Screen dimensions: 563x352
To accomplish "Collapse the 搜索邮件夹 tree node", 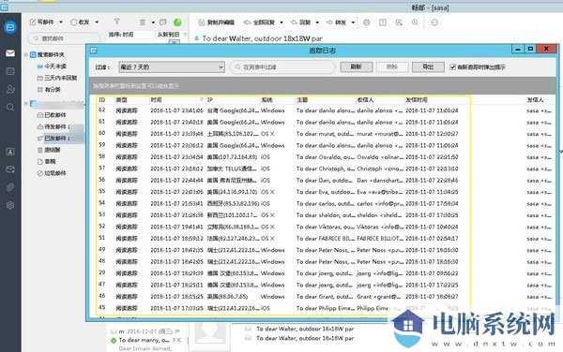I will coord(26,55).
